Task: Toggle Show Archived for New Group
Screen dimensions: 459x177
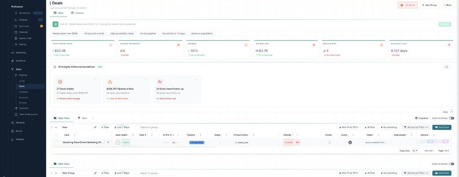Action: [452, 164]
